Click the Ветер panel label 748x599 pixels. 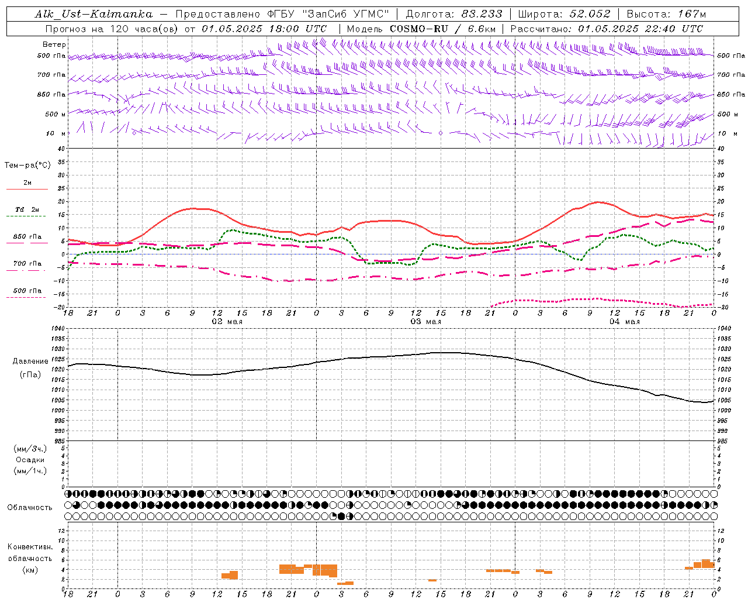[54, 44]
